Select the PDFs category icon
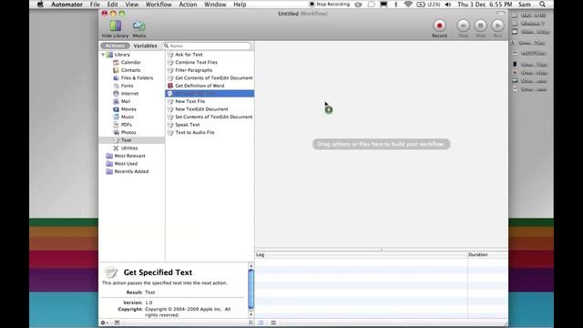Viewport: 583px width, 328px height. click(x=116, y=125)
